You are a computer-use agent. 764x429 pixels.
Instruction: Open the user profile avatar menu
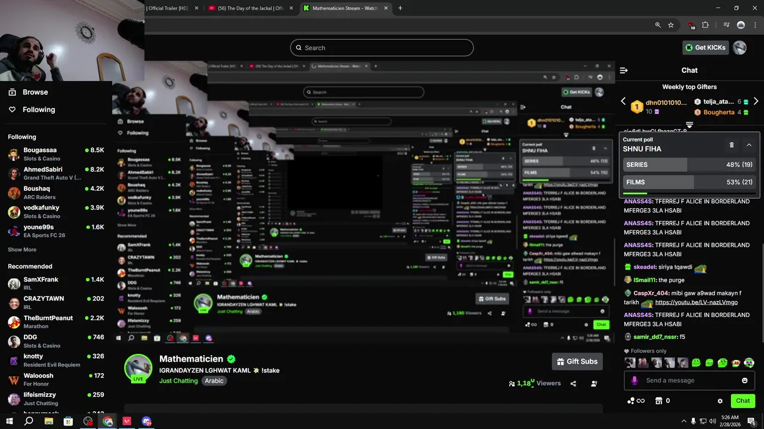point(740,48)
